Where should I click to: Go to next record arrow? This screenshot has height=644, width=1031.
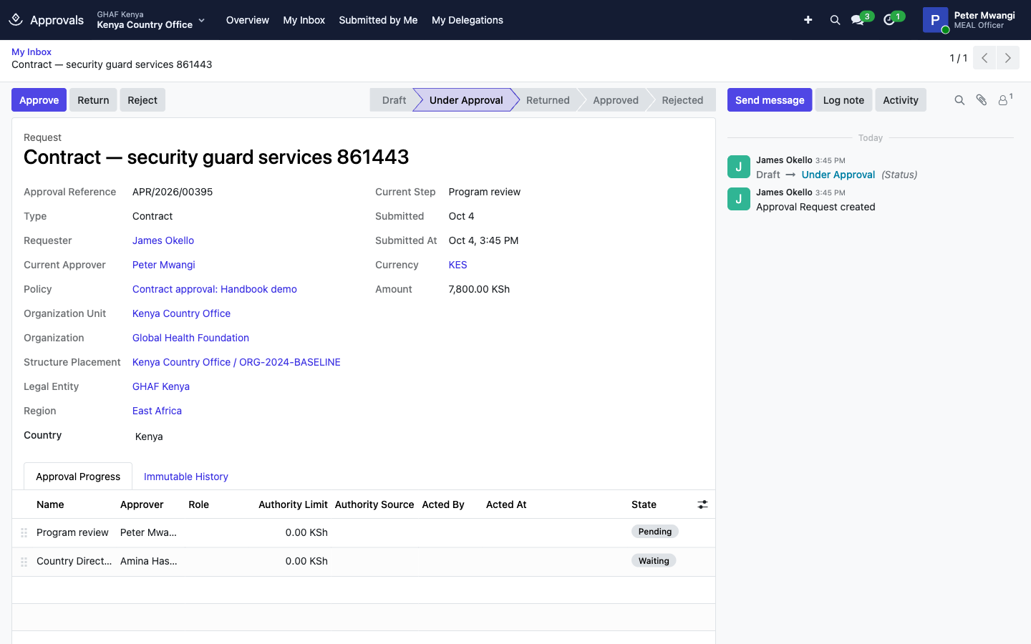pyautogui.click(x=1008, y=58)
